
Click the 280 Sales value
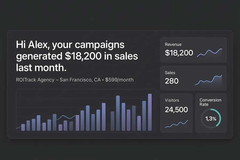coord(171,81)
